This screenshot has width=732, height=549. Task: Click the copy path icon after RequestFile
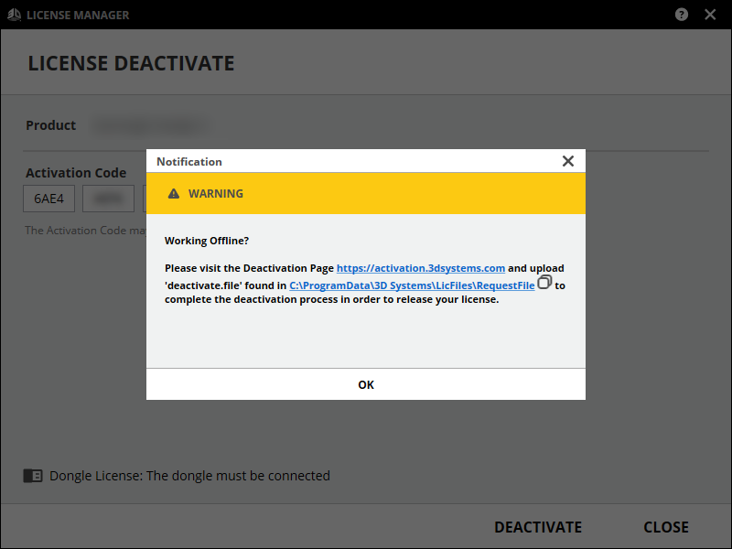tap(544, 283)
